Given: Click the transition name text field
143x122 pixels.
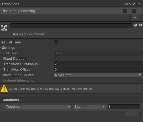Looking at the screenshot, I should (x=71, y=25).
